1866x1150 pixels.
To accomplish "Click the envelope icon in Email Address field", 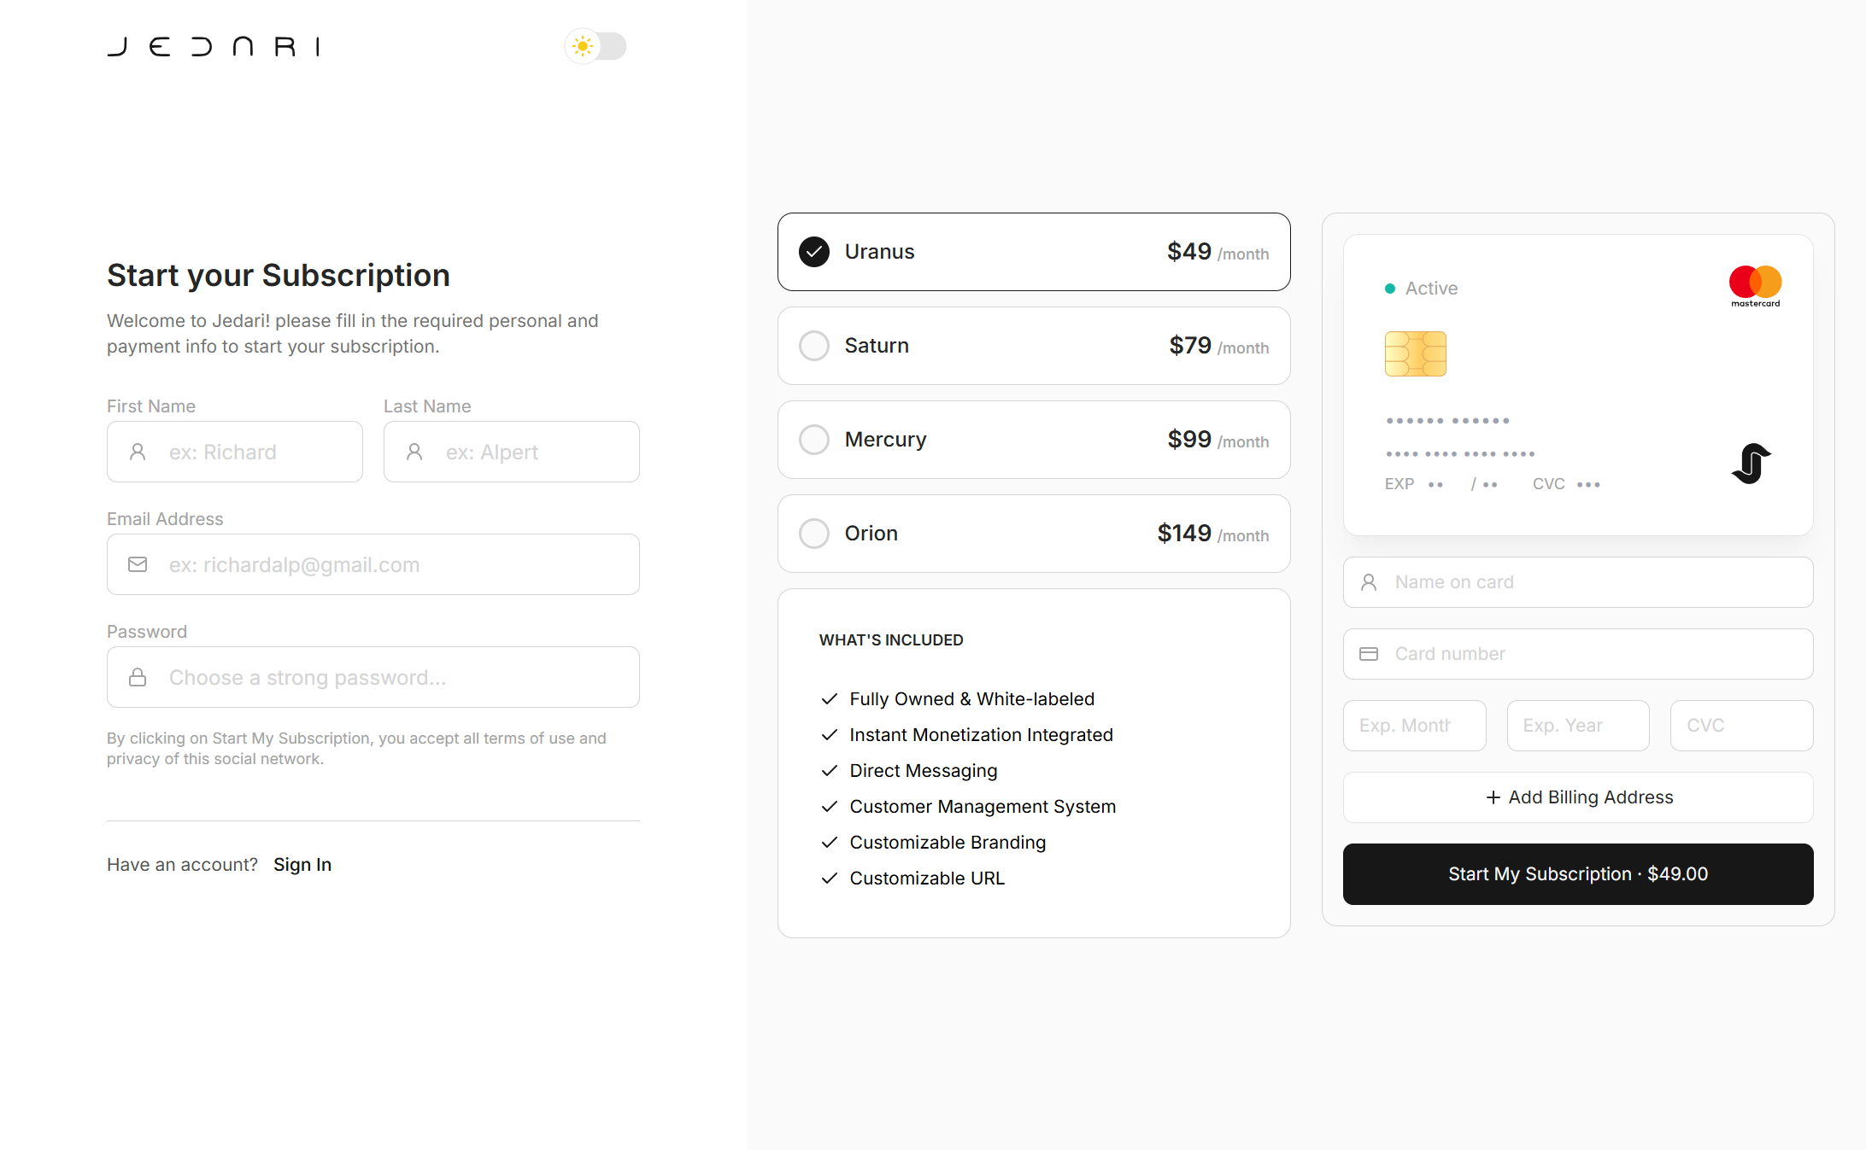I will [x=138, y=564].
